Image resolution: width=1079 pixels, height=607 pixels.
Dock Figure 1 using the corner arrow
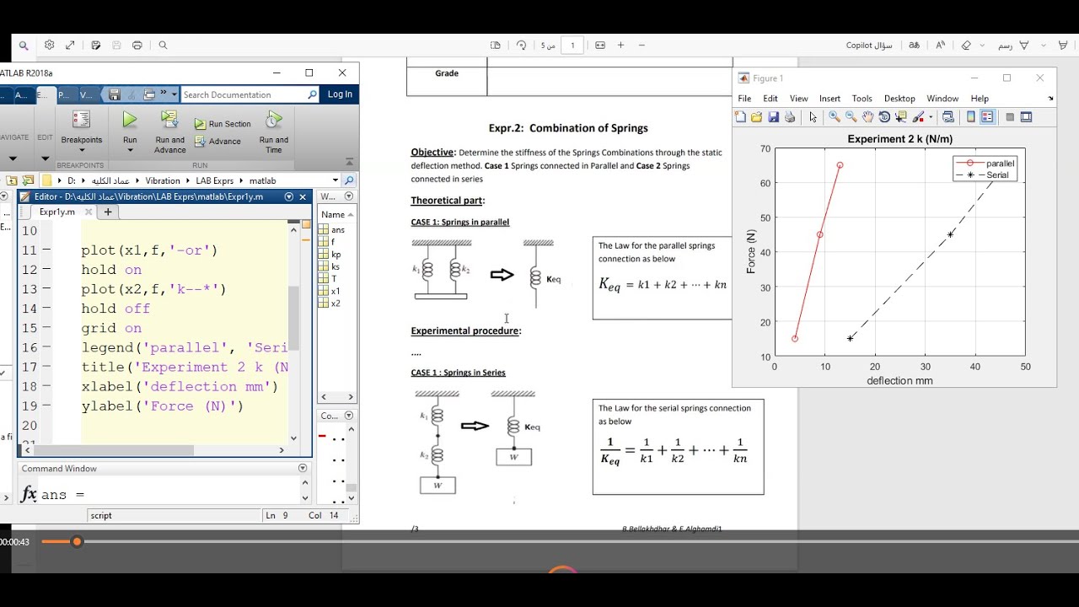tap(1050, 99)
